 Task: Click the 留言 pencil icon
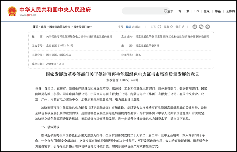(184, 27)
